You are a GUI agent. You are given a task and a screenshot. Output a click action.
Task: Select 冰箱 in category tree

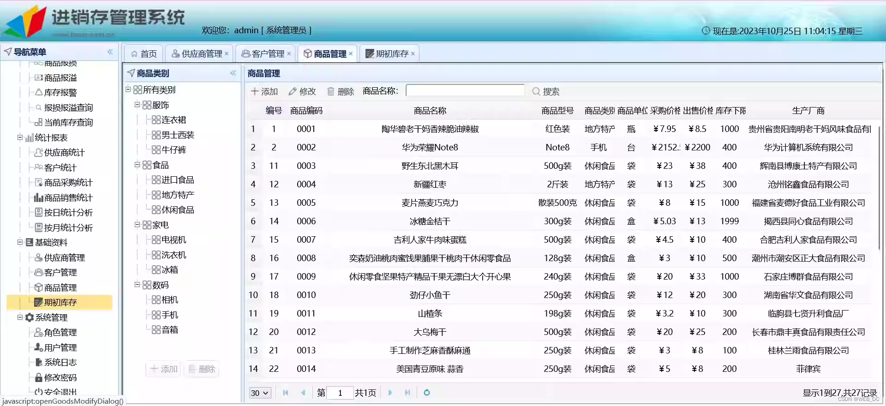coord(170,270)
